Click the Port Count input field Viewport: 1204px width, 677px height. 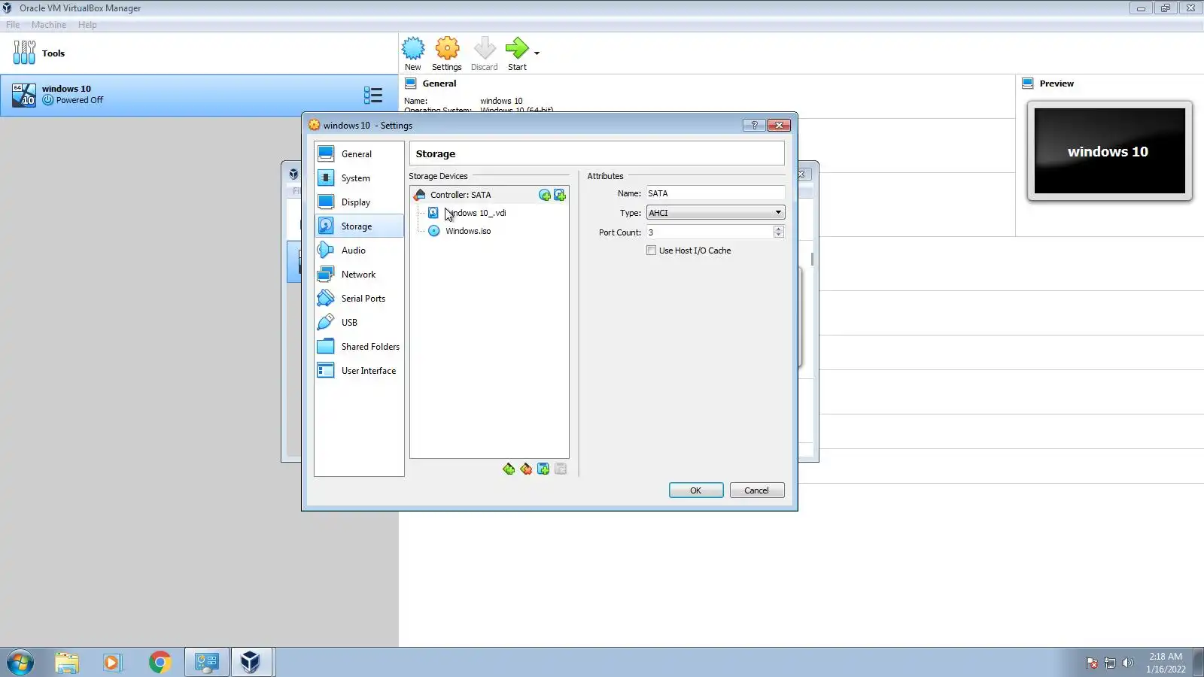click(710, 232)
